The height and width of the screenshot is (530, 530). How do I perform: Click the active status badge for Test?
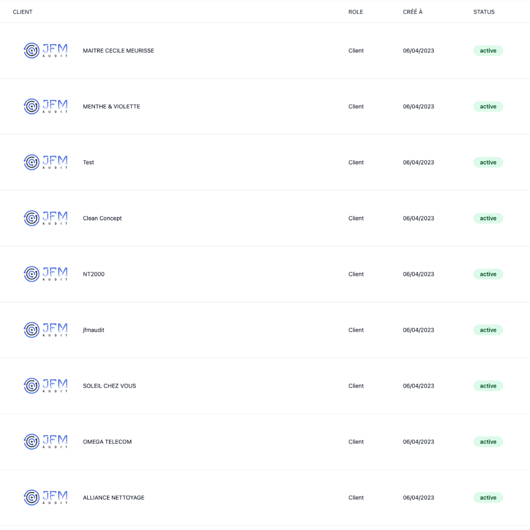coord(488,162)
